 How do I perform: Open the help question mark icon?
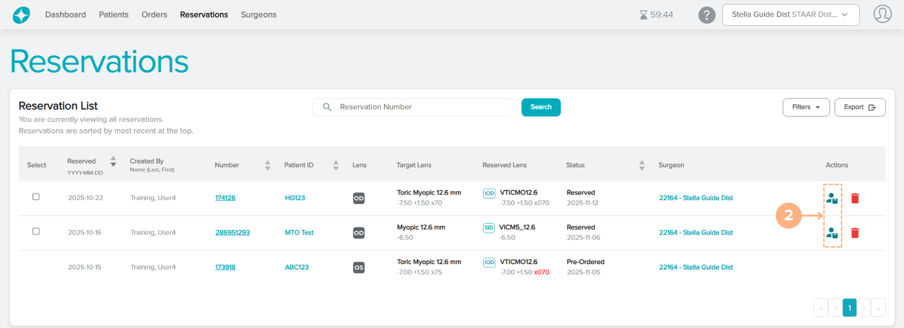(x=706, y=15)
